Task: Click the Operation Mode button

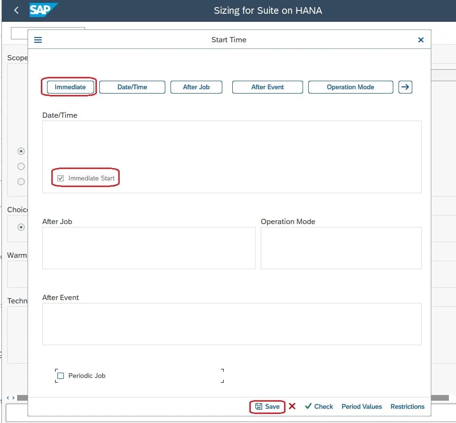Action: click(x=351, y=87)
